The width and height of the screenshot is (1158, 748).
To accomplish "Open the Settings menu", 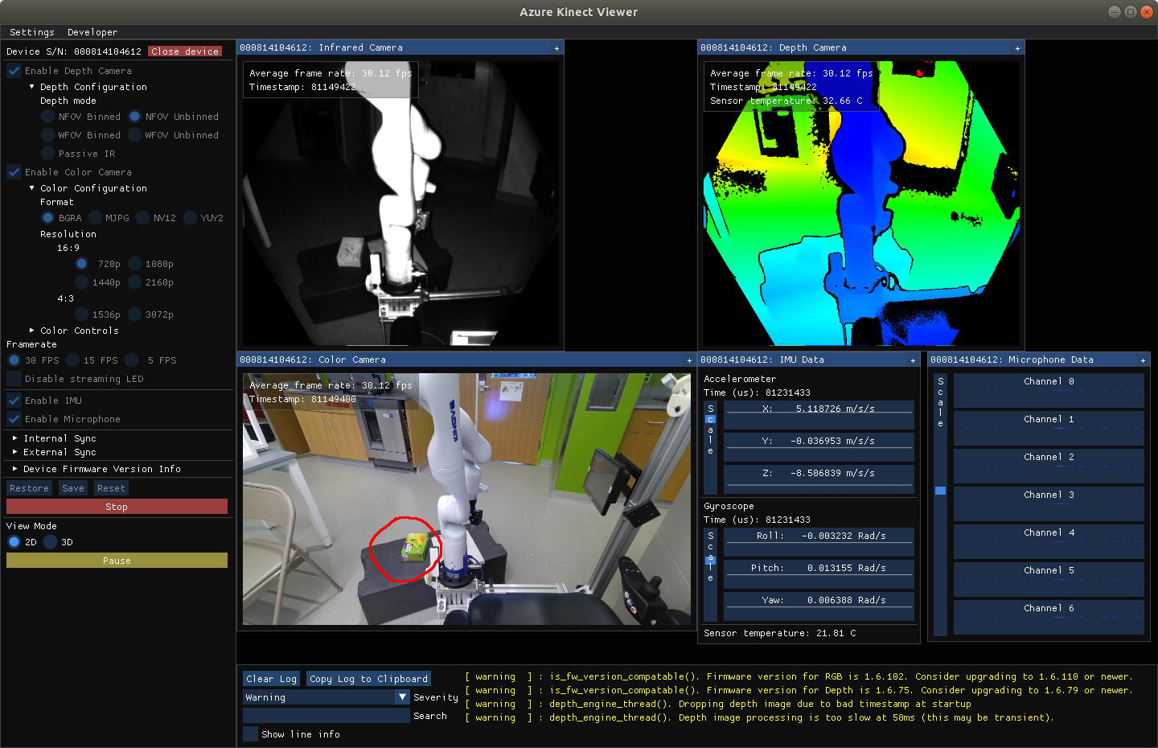I will pyautogui.click(x=32, y=32).
